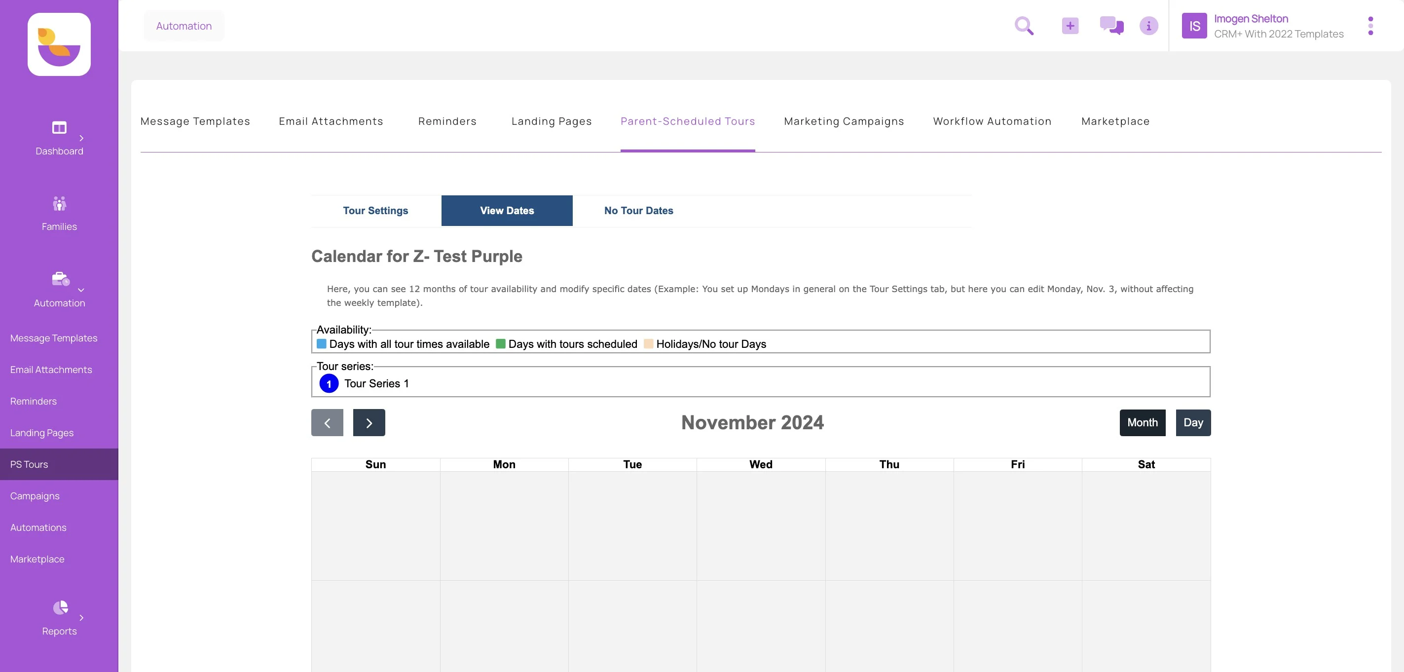Open sidebar Landing Pages link

point(41,433)
